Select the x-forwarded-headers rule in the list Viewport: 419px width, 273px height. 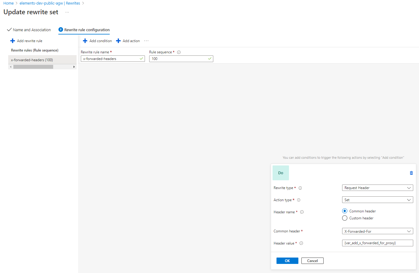tap(32, 60)
